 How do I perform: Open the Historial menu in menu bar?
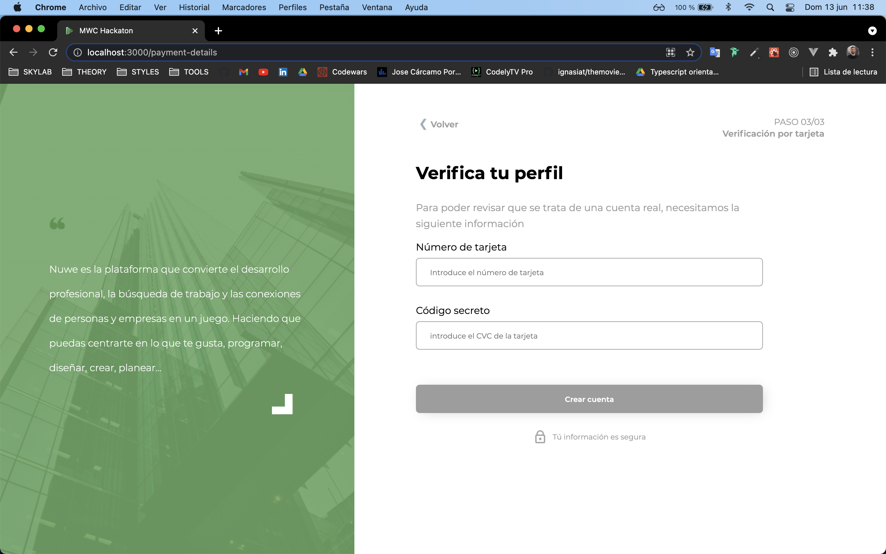pyautogui.click(x=194, y=7)
